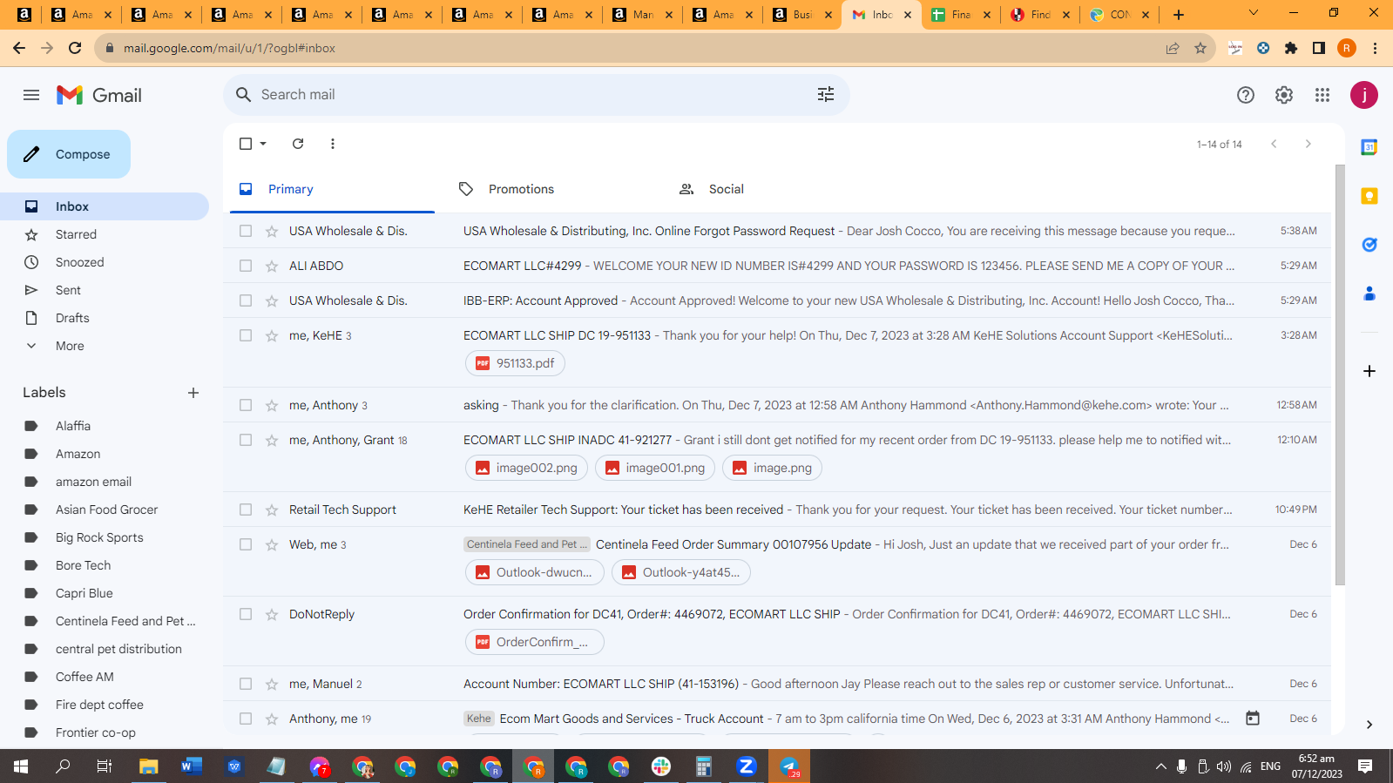Click the calendar event icon on the Truck Account email
Screen dimensions: 1393x783
(1253, 719)
